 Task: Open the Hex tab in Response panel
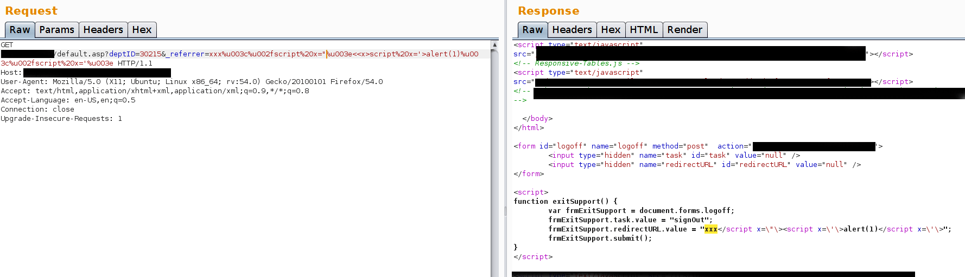pyautogui.click(x=611, y=30)
